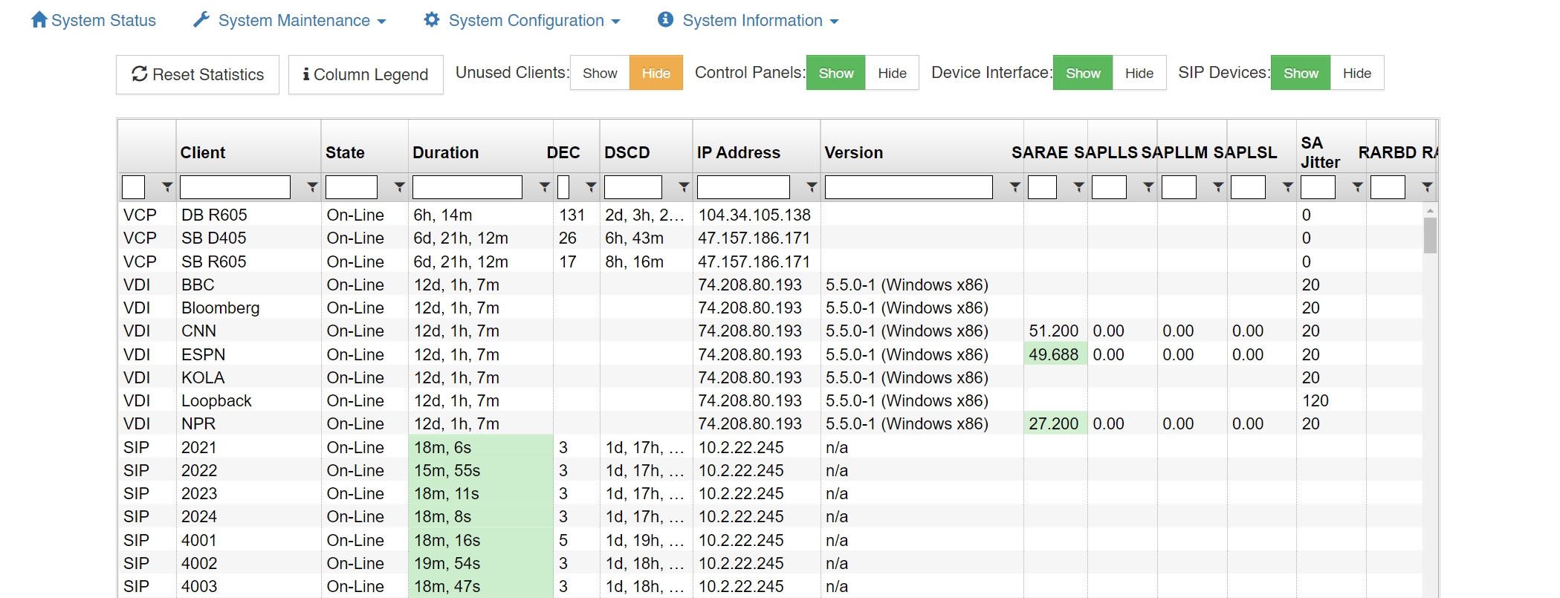
Task: Open the System Configuration menu
Action: pyautogui.click(x=522, y=20)
